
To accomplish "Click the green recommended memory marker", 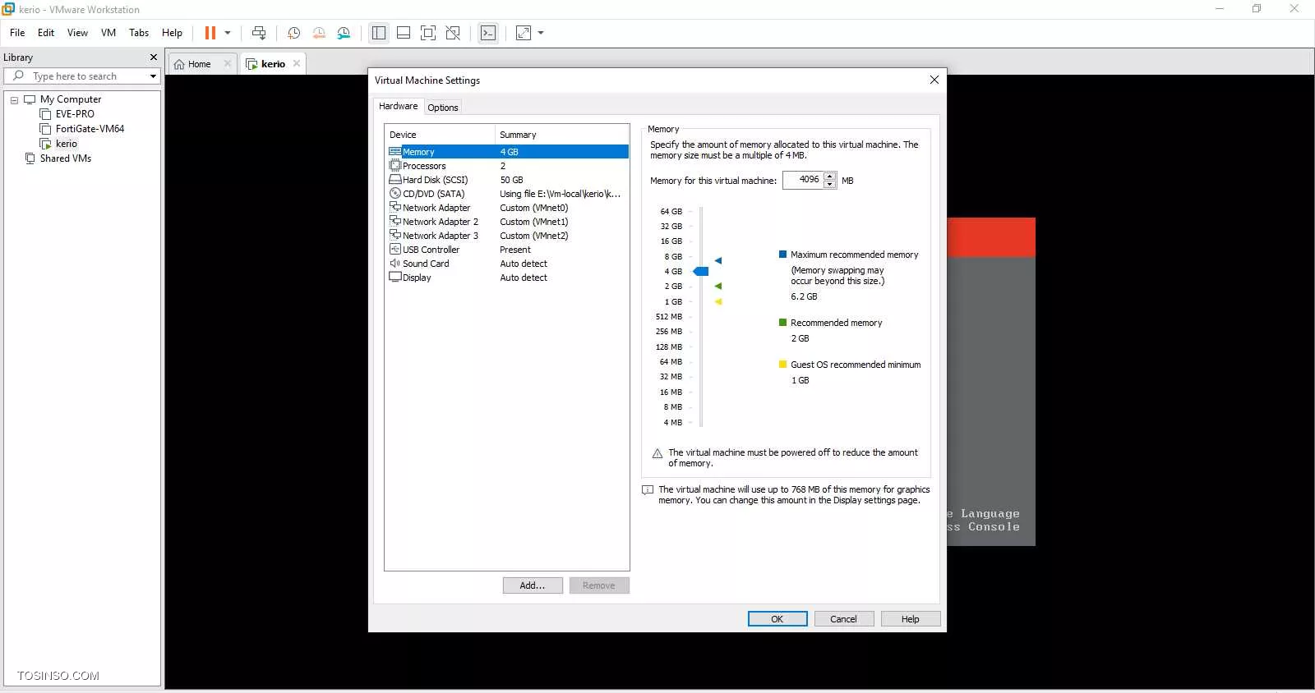I will (x=718, y=286).
